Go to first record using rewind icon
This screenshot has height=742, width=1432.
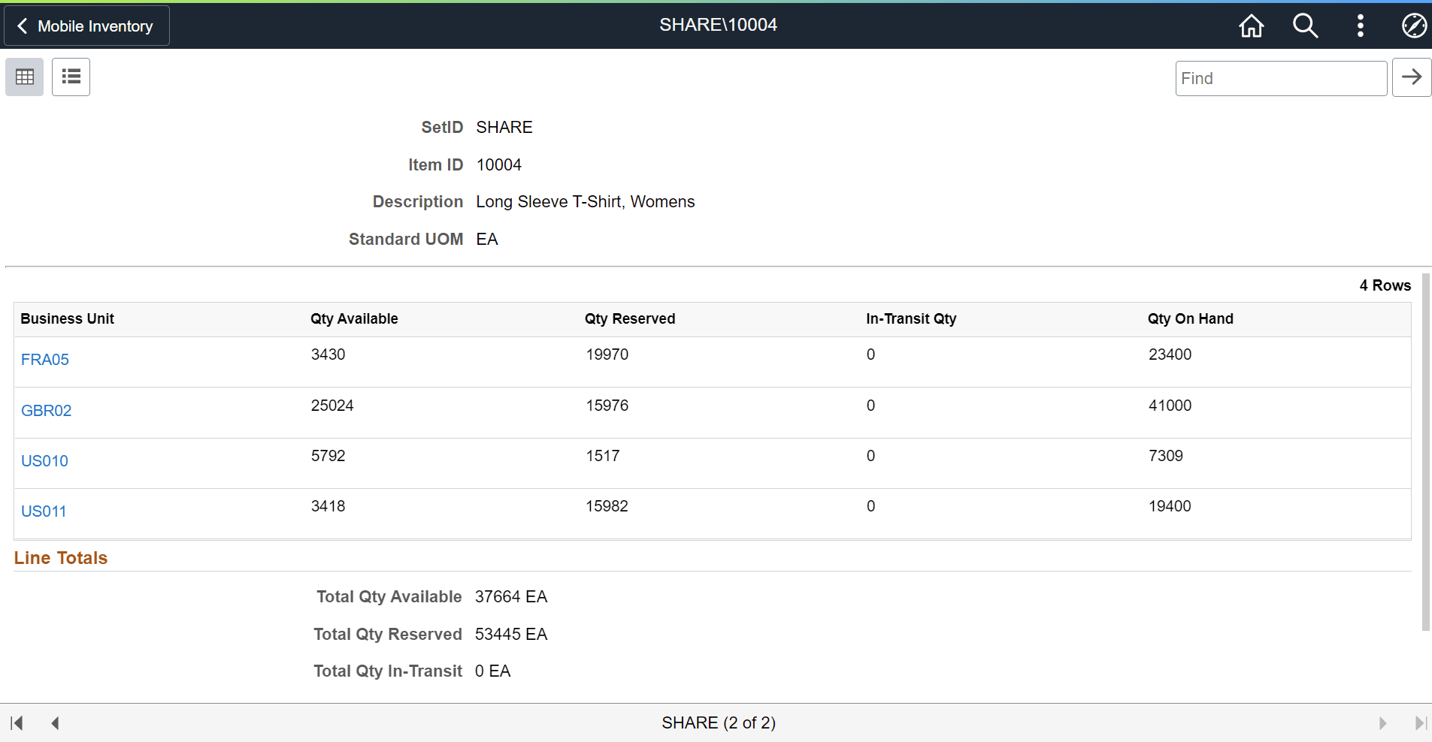point(17,722)
